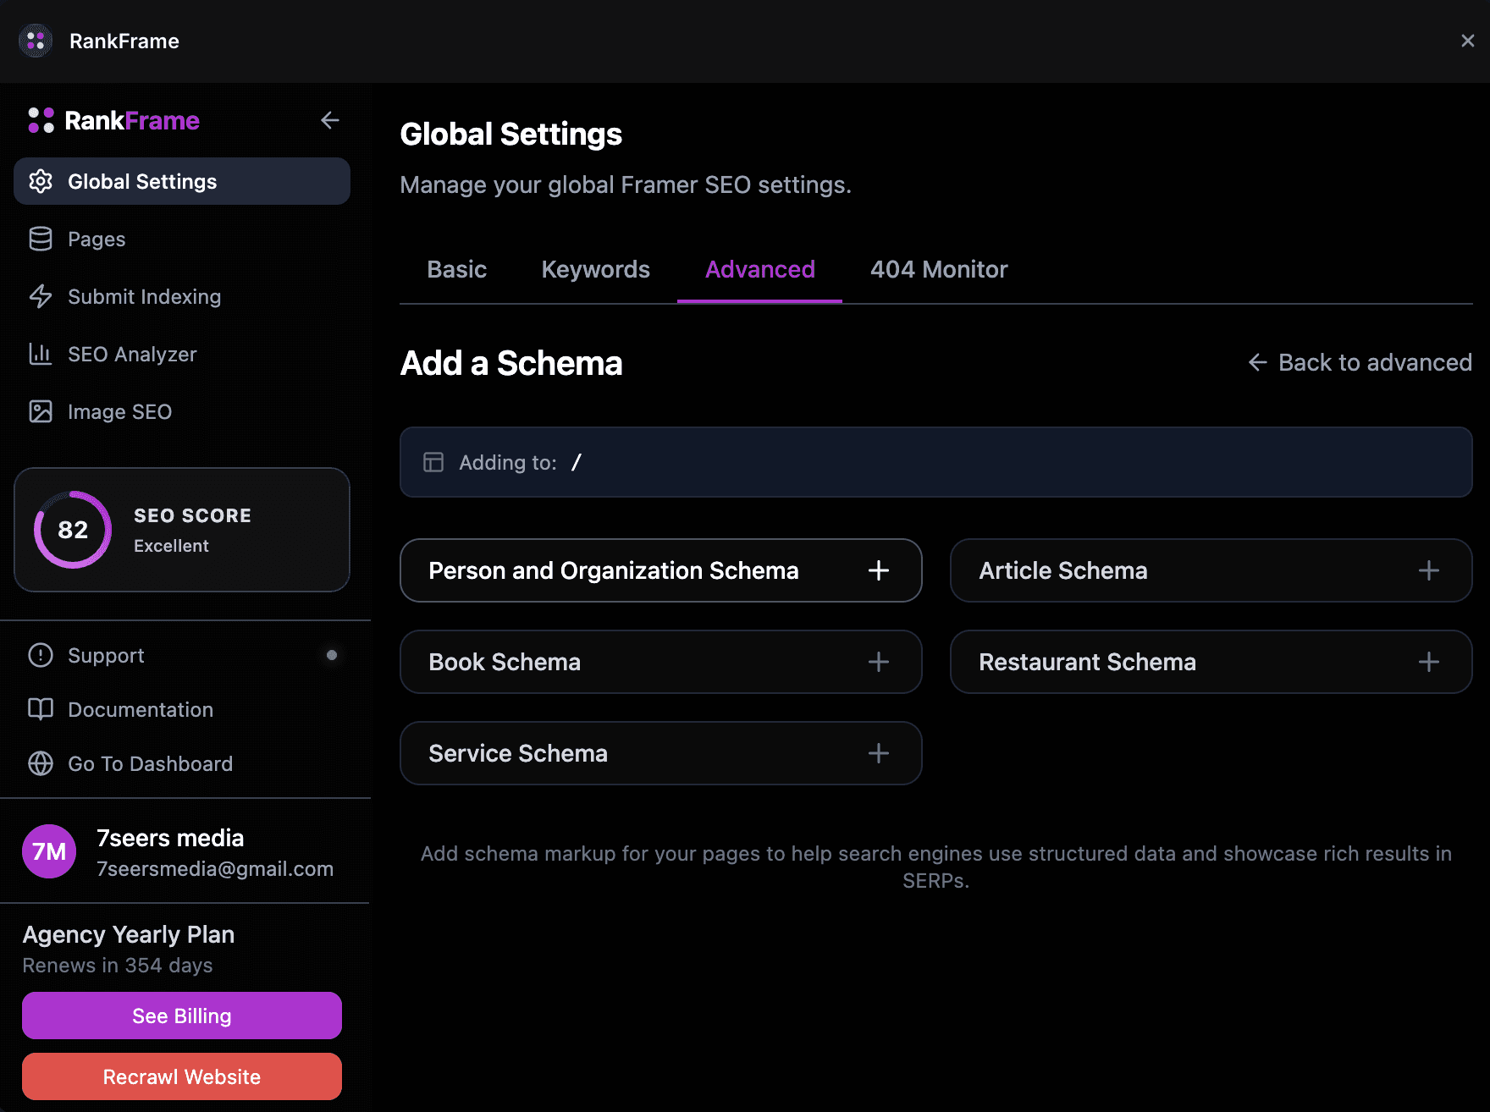Click the Global Settings page heading
Screen dimensions: 1490x1112
click(511, 134)
